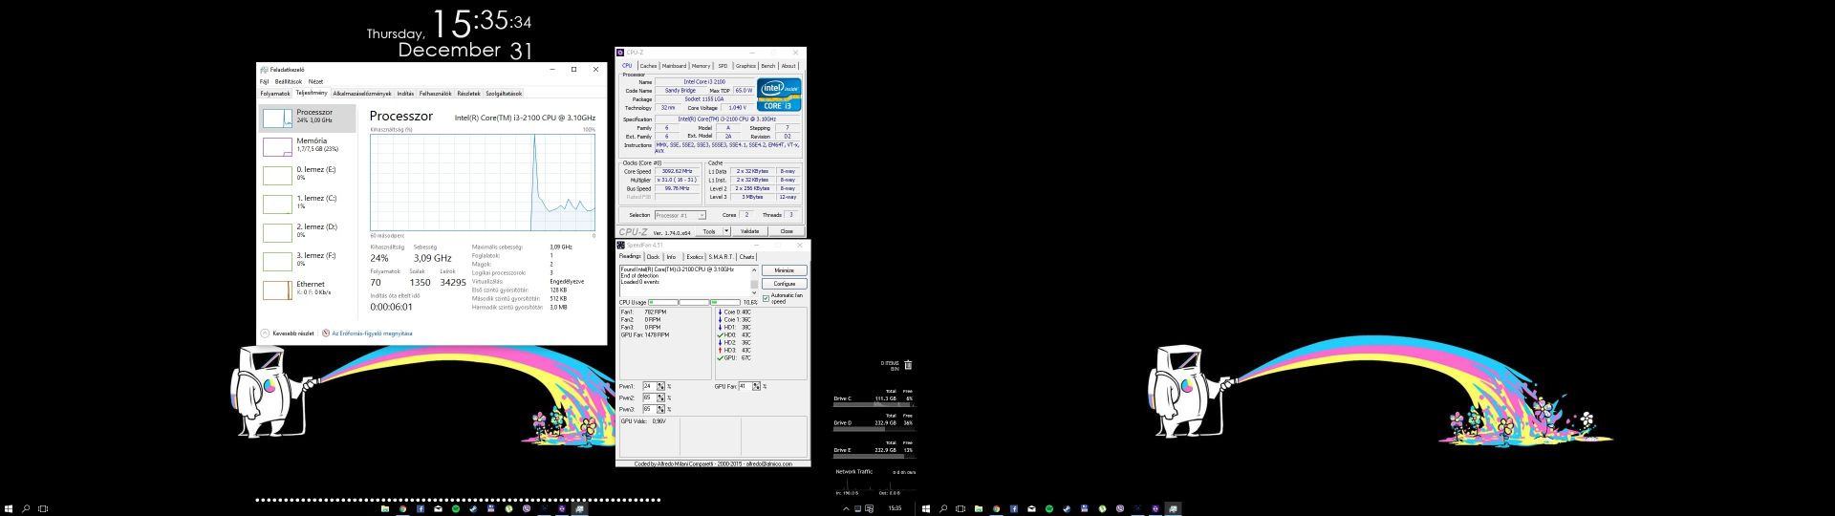Screen dimensions: 1835x516
Task: Open Task View on the left monitor
Action: [43, 508]
